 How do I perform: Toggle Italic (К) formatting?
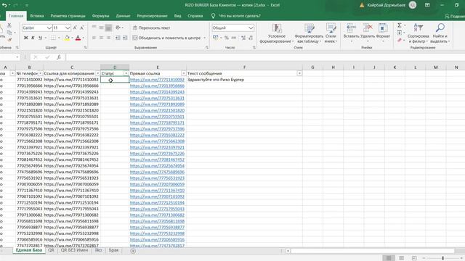pyautogui.click(x=33, y=38)
